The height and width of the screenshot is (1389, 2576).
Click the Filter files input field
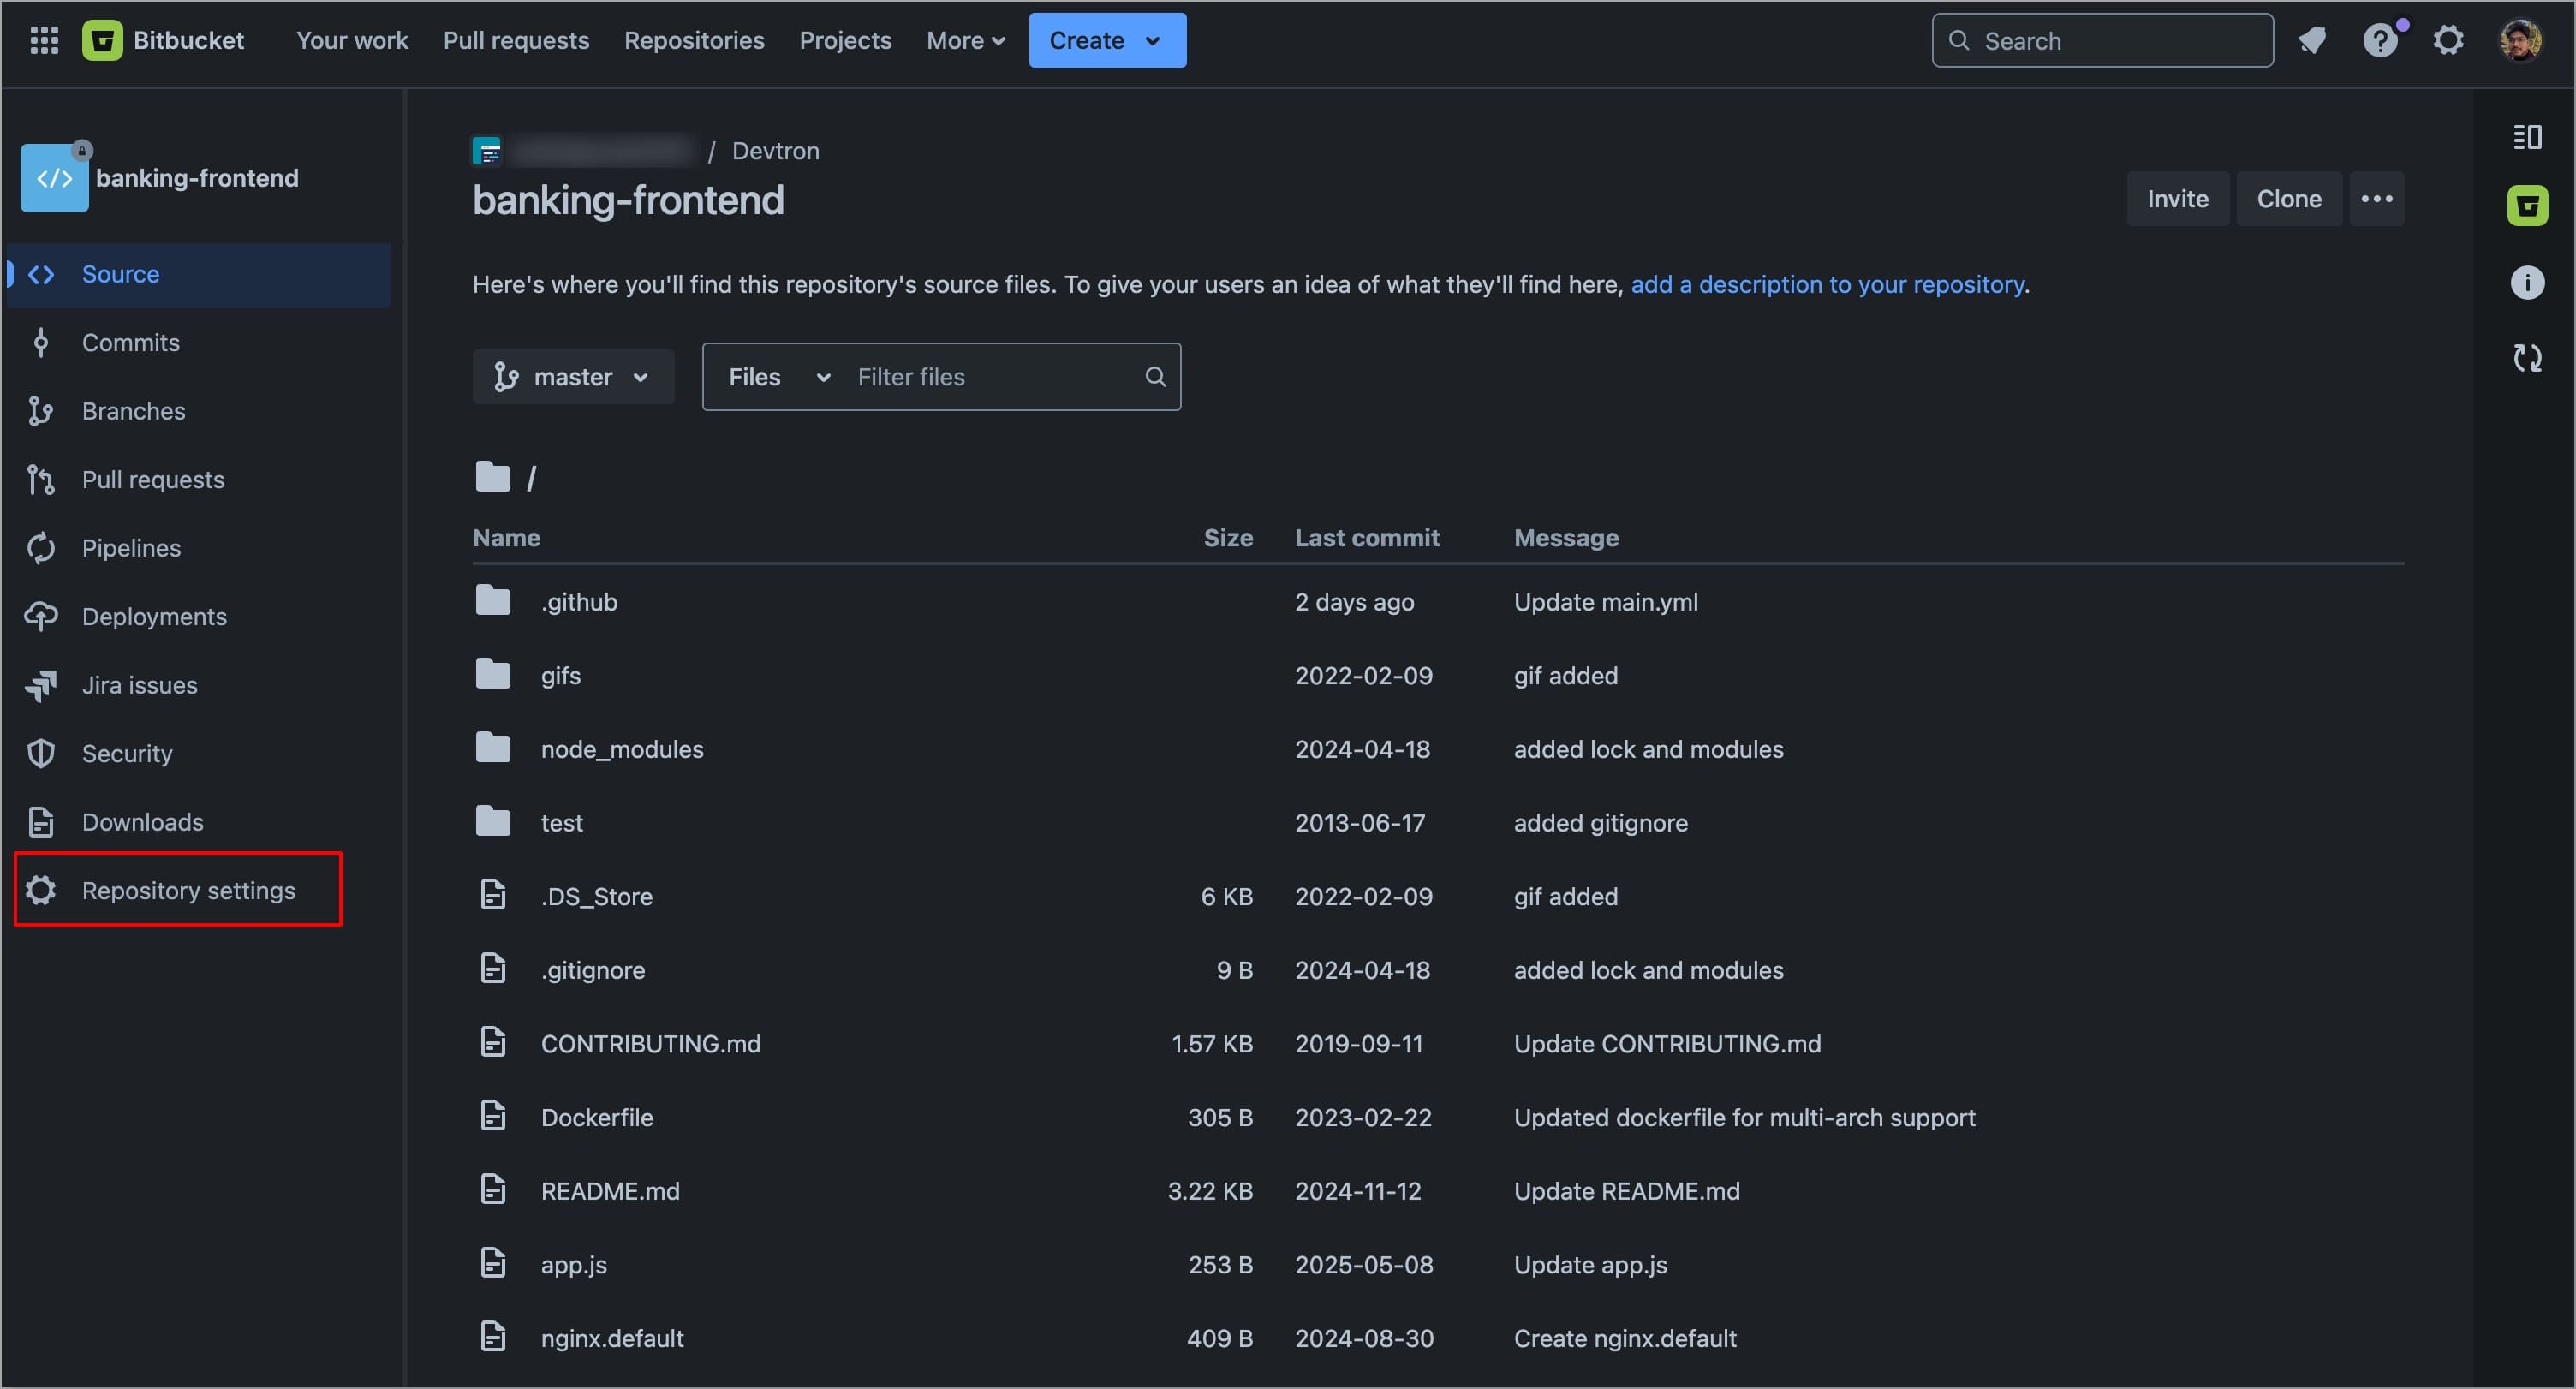pos(995,377)
